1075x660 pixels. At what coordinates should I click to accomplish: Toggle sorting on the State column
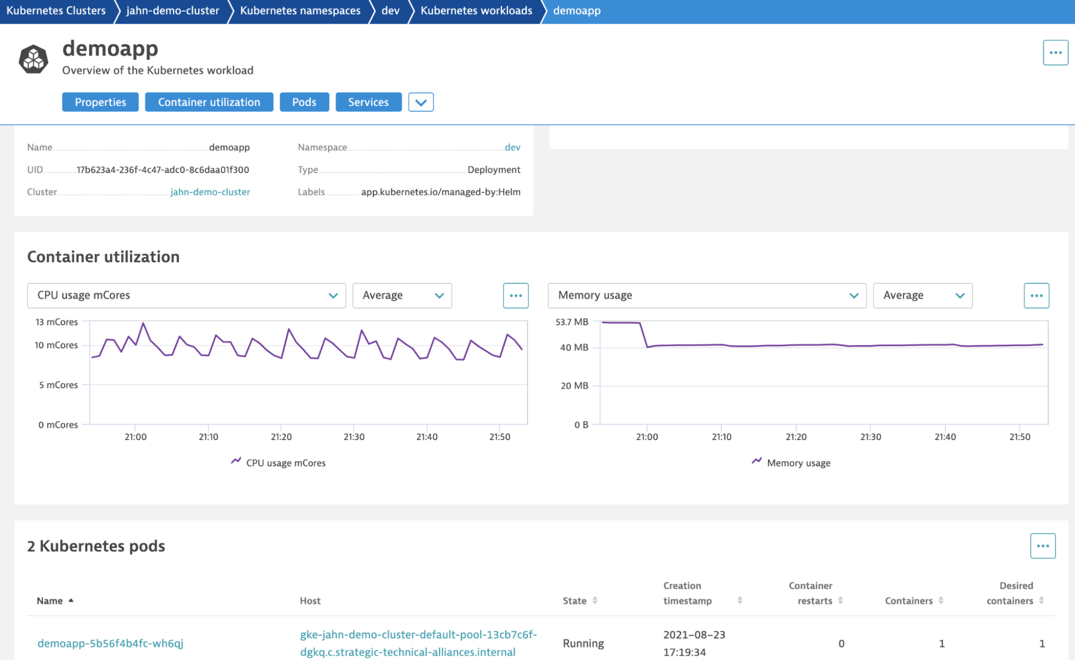(594, 600)
